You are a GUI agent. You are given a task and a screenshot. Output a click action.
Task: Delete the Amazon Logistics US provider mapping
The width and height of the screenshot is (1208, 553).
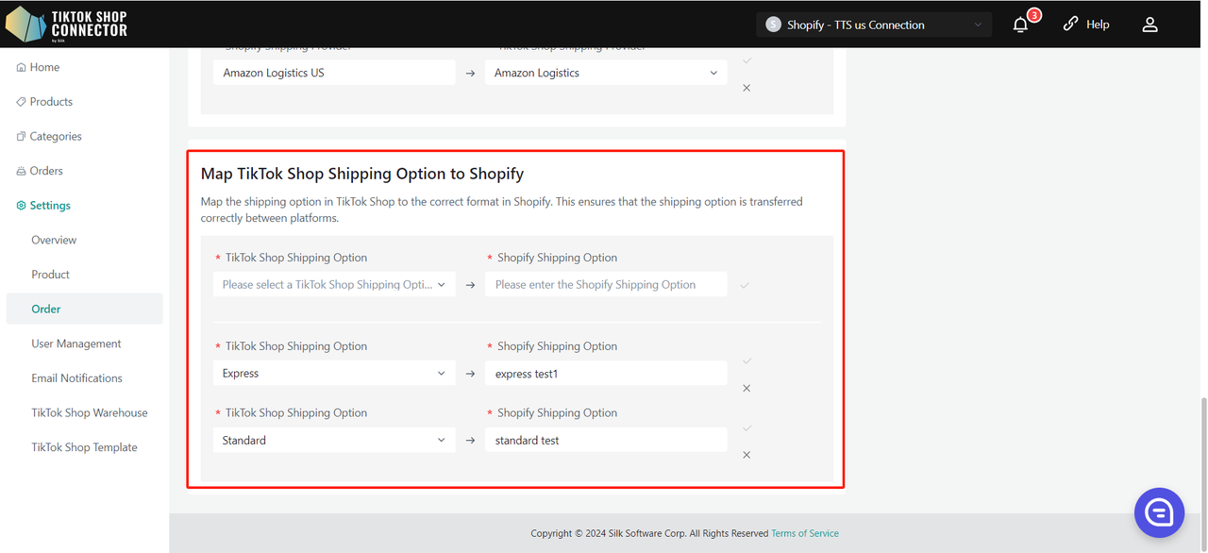tap(747, 88)
